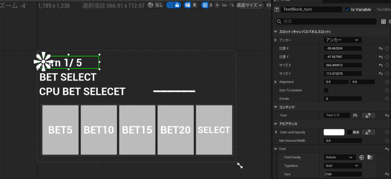Open the Typeface Bold dropdown

tap(343, 166)
